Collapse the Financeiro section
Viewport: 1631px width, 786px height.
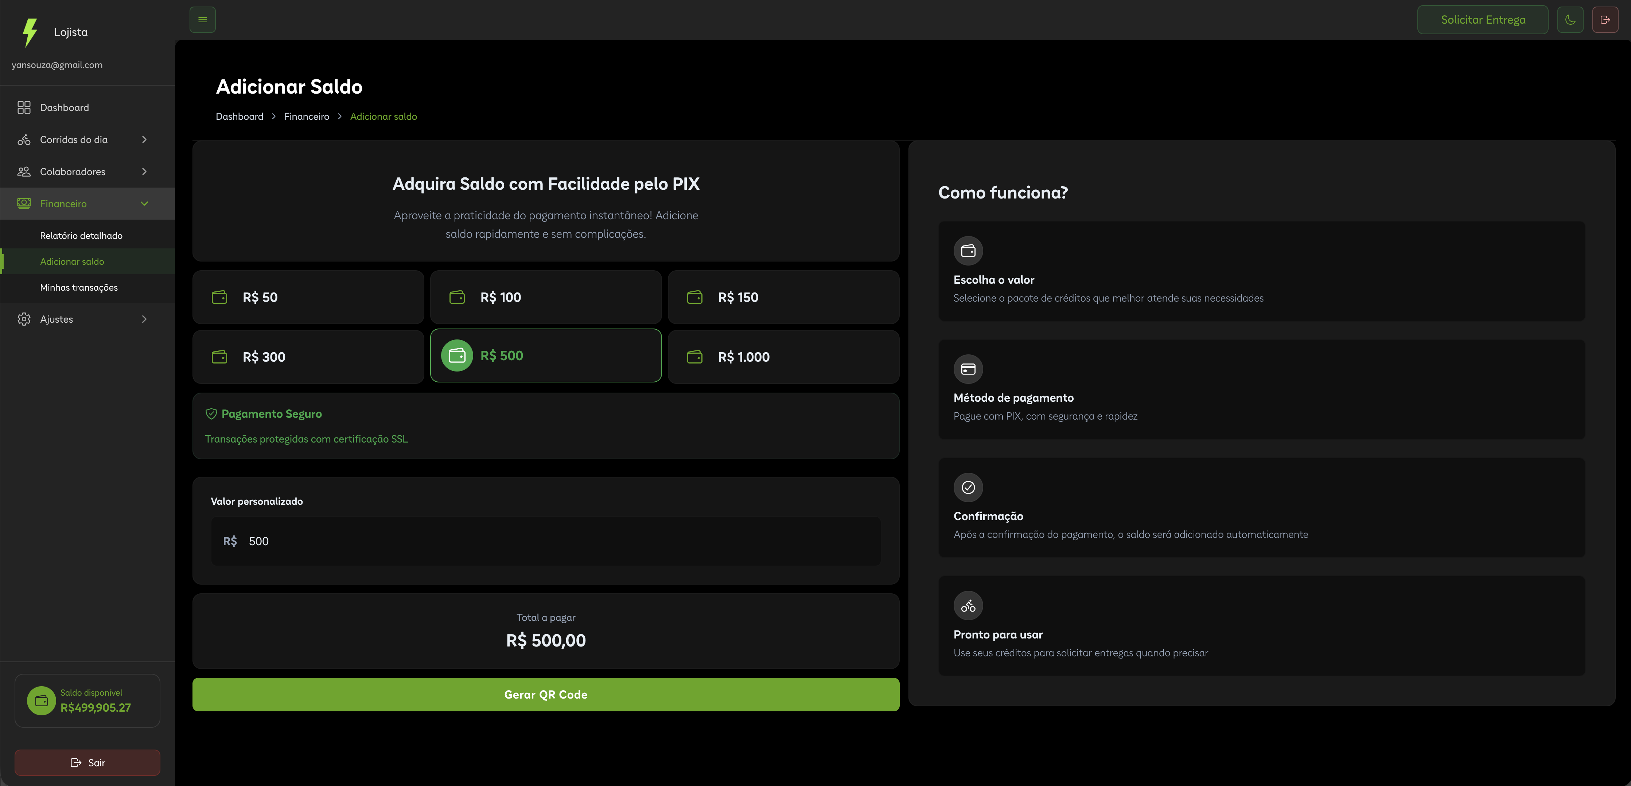pos(87,204)
